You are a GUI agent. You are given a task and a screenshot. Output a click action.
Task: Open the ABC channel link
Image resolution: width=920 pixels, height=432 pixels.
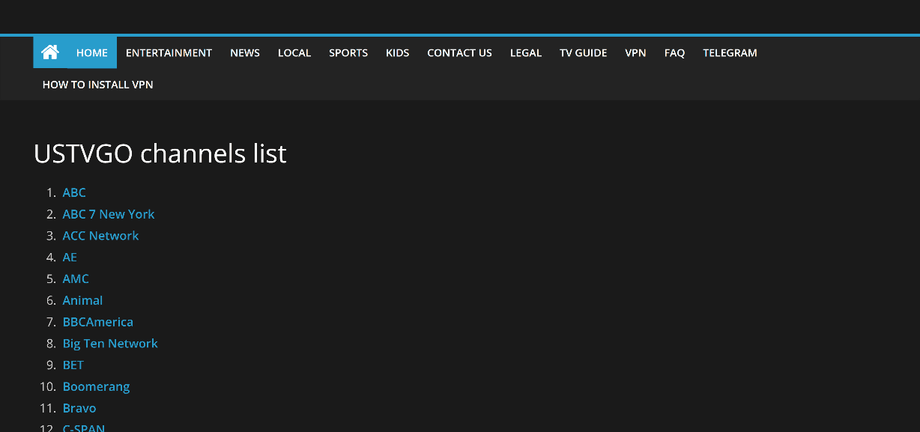pos(74,192)
